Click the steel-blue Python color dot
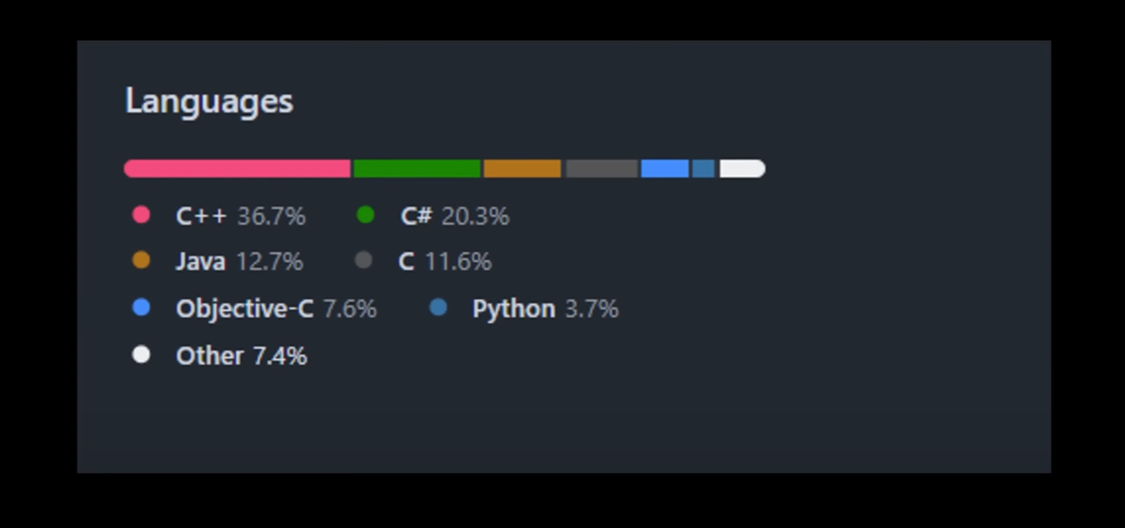The image size is (1125, 528). click(x=438, y=307)
